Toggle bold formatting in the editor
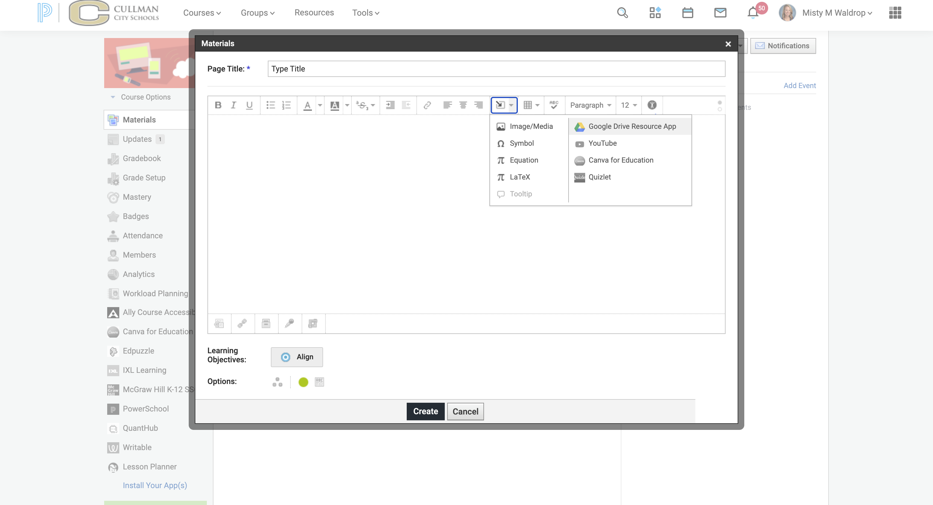This screenshot has width=933, height=505. point(218,105)
